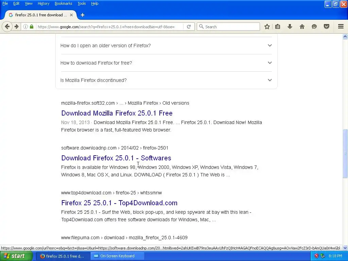The image size is (348, 261).
Task: Click 'Nov 18, 2013' date in snippet
Action: [x=75, y=122]
